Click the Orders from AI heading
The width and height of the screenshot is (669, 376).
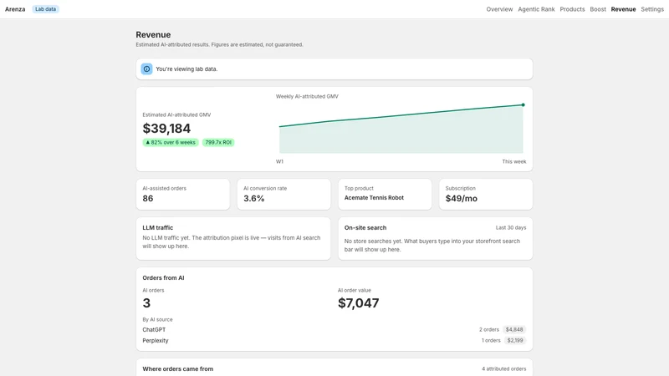click(x=163, y=277)
